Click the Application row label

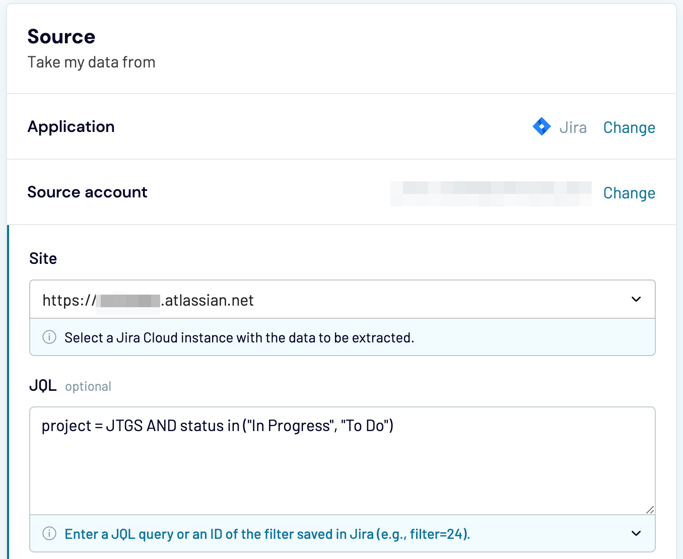71,127
